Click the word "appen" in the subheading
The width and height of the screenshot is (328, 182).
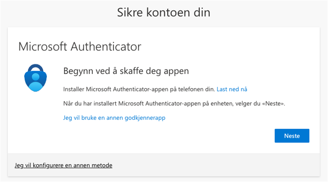tap(177, 71)
